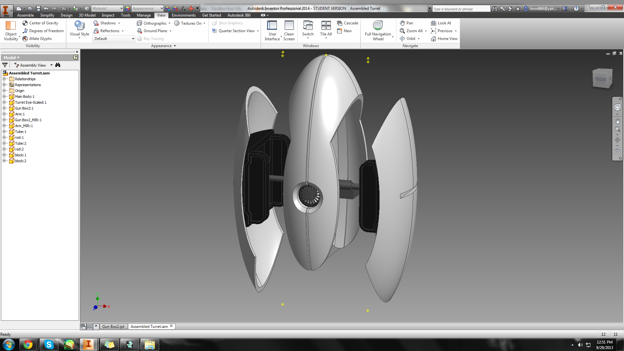This screenshot has height=351, width=624.
Task: Open the Environments ribbon tab
Action: pos(184,15)
